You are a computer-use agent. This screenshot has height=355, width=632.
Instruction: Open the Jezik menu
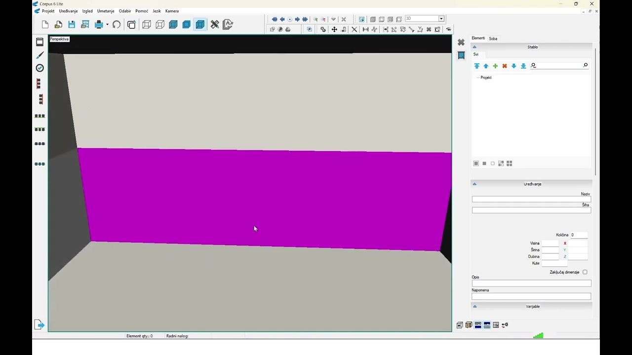(x=157, y=11)
